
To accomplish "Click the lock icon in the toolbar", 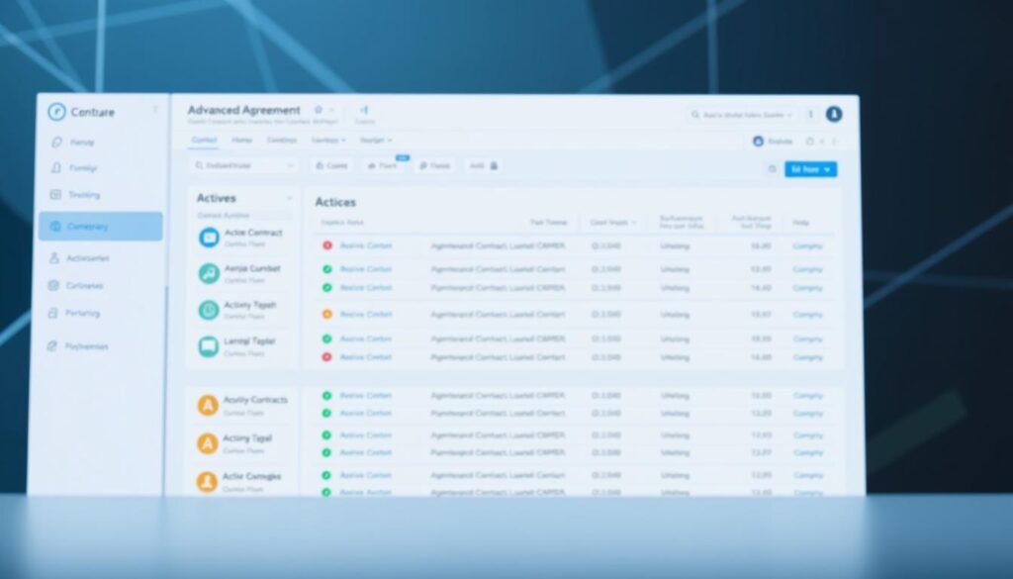I will pyautogui.click(x=495, y=166).
